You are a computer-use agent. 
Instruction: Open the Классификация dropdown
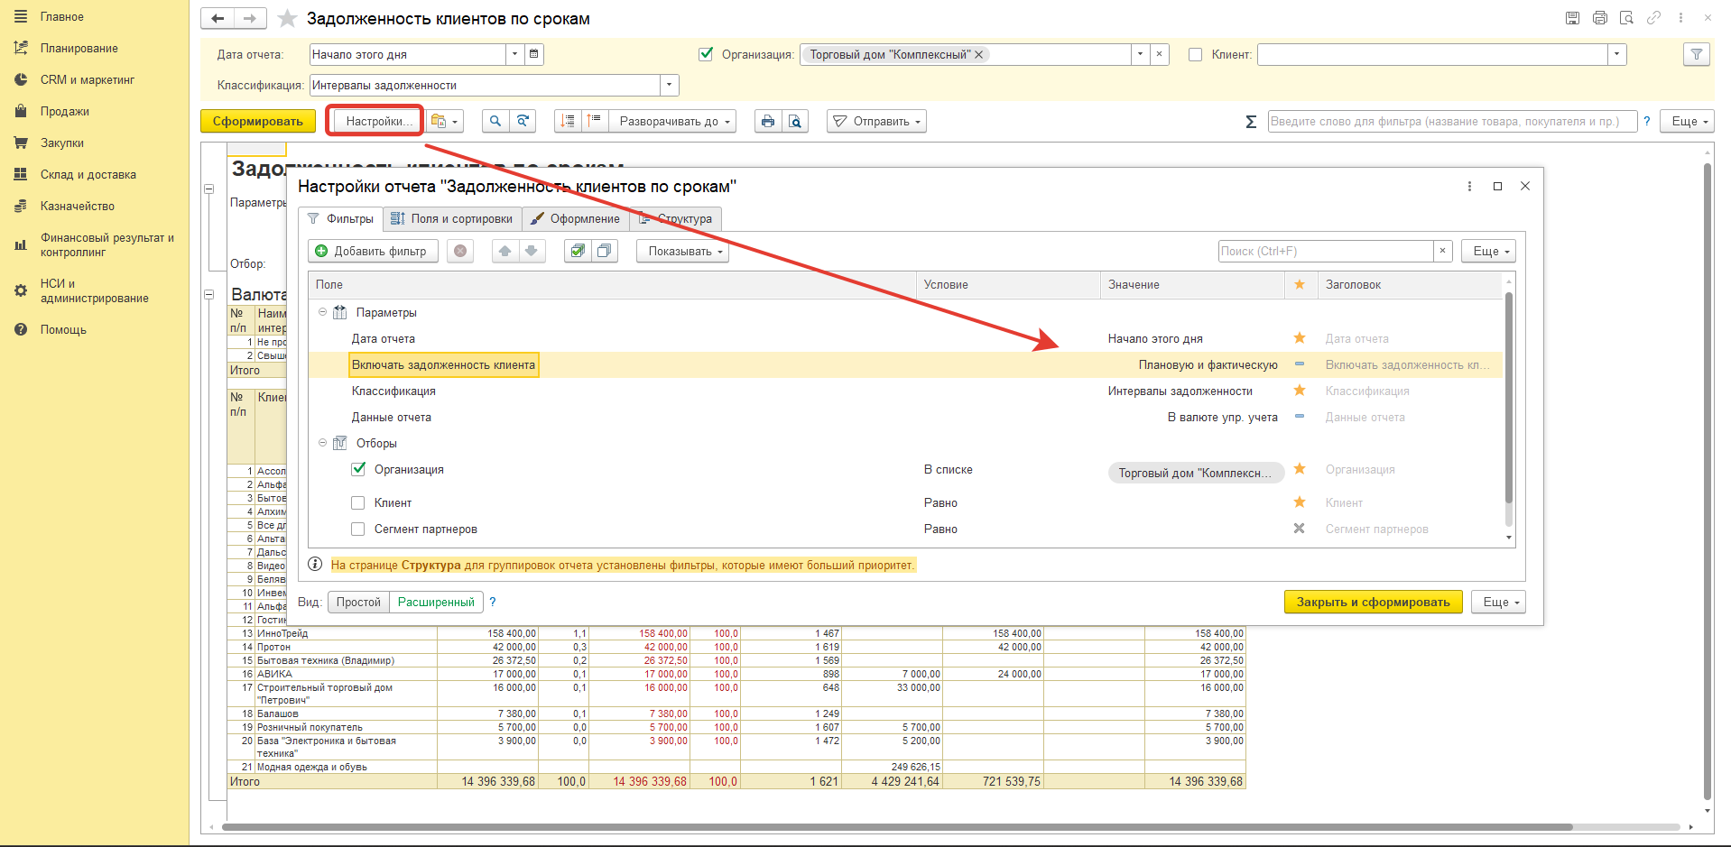coord(670,85)
